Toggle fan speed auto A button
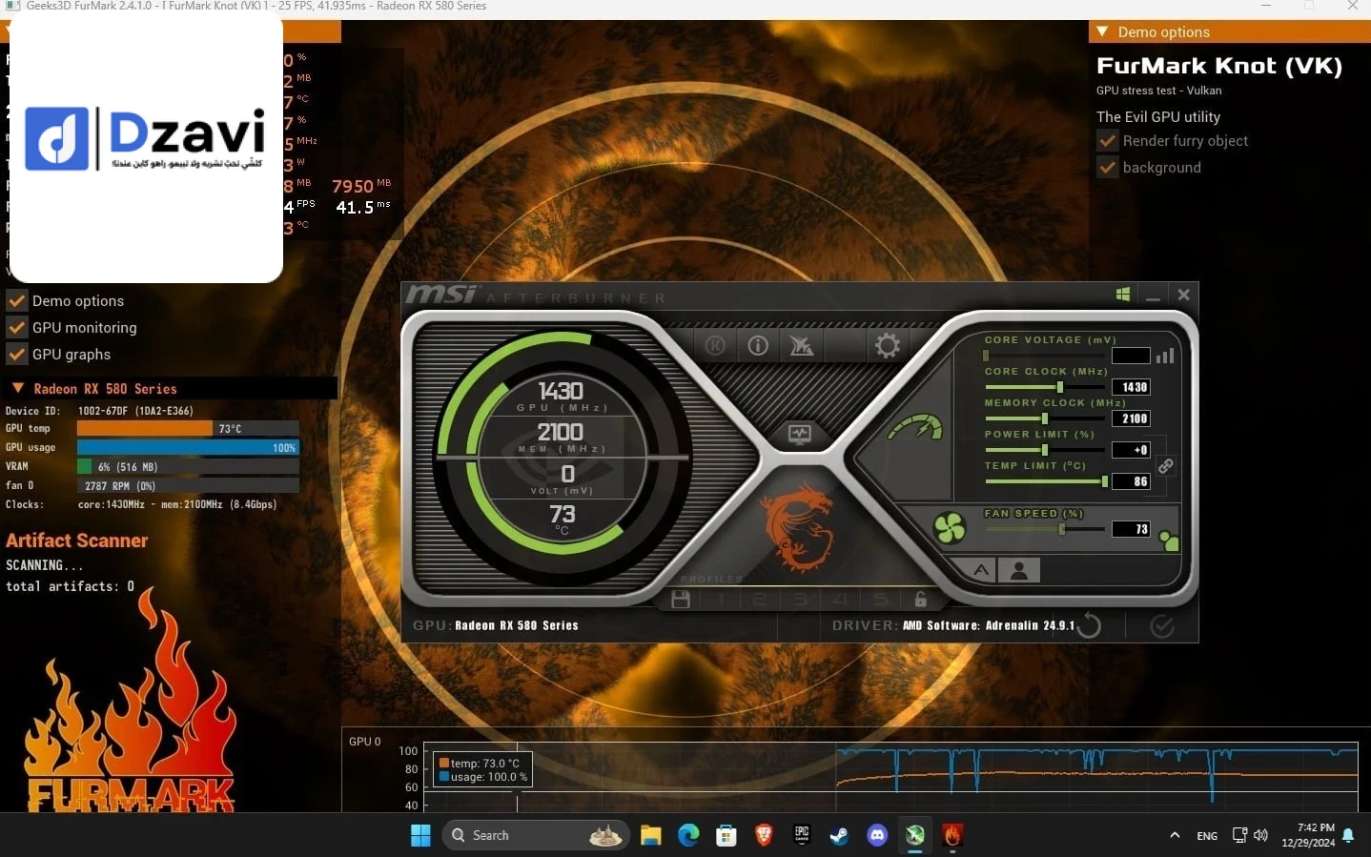Viewport: 1371px width, 857px height. 981,570
